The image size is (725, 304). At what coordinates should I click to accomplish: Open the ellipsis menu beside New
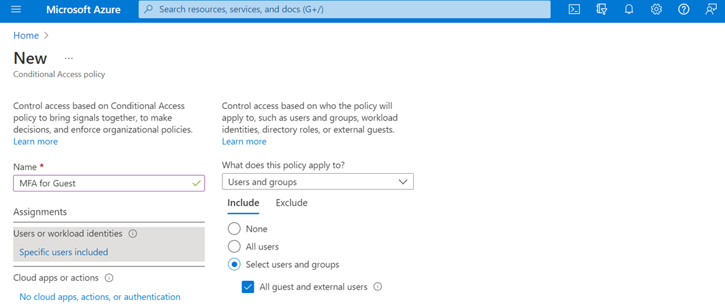(x=69, y=59)
